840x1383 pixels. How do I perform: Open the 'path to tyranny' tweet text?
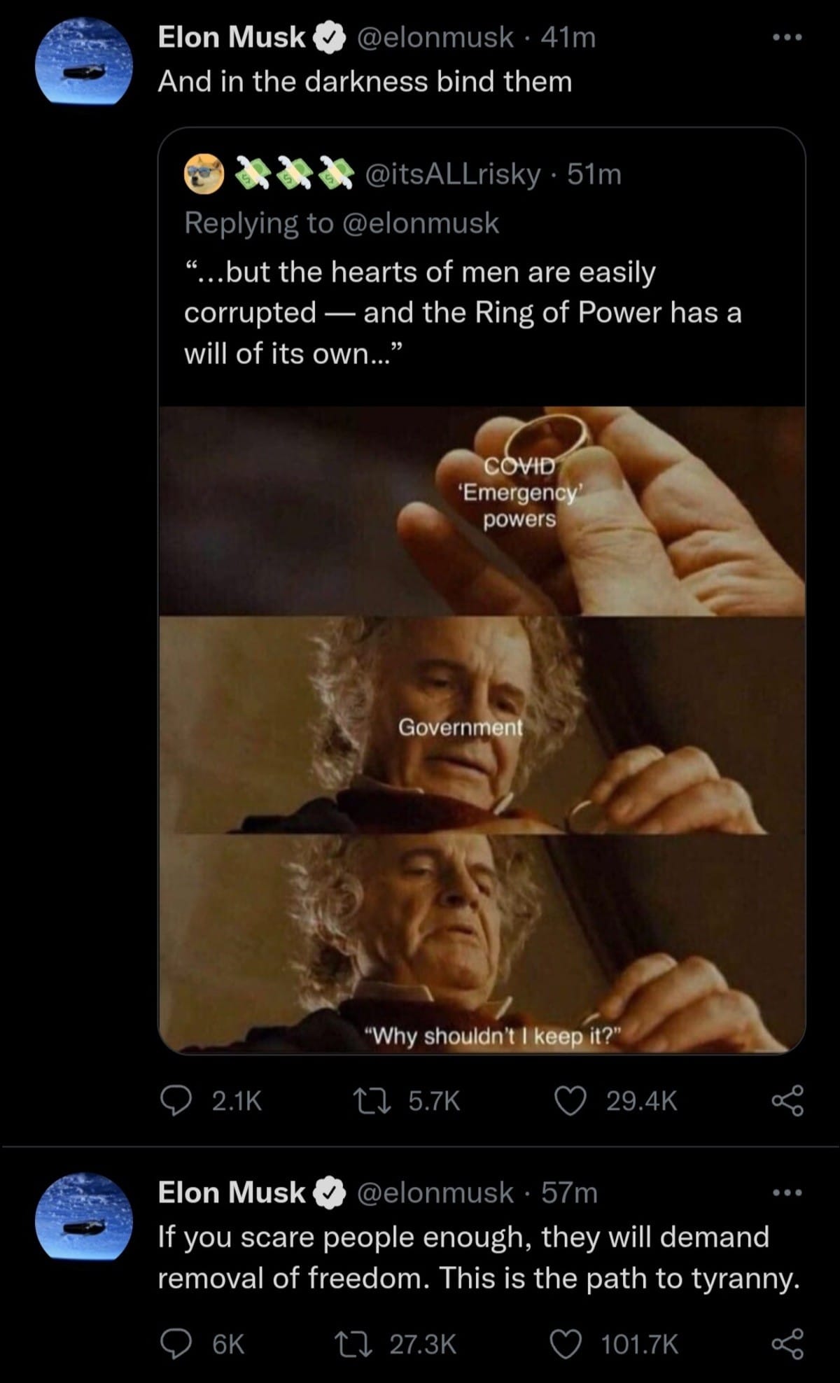tap(479, 1257)
